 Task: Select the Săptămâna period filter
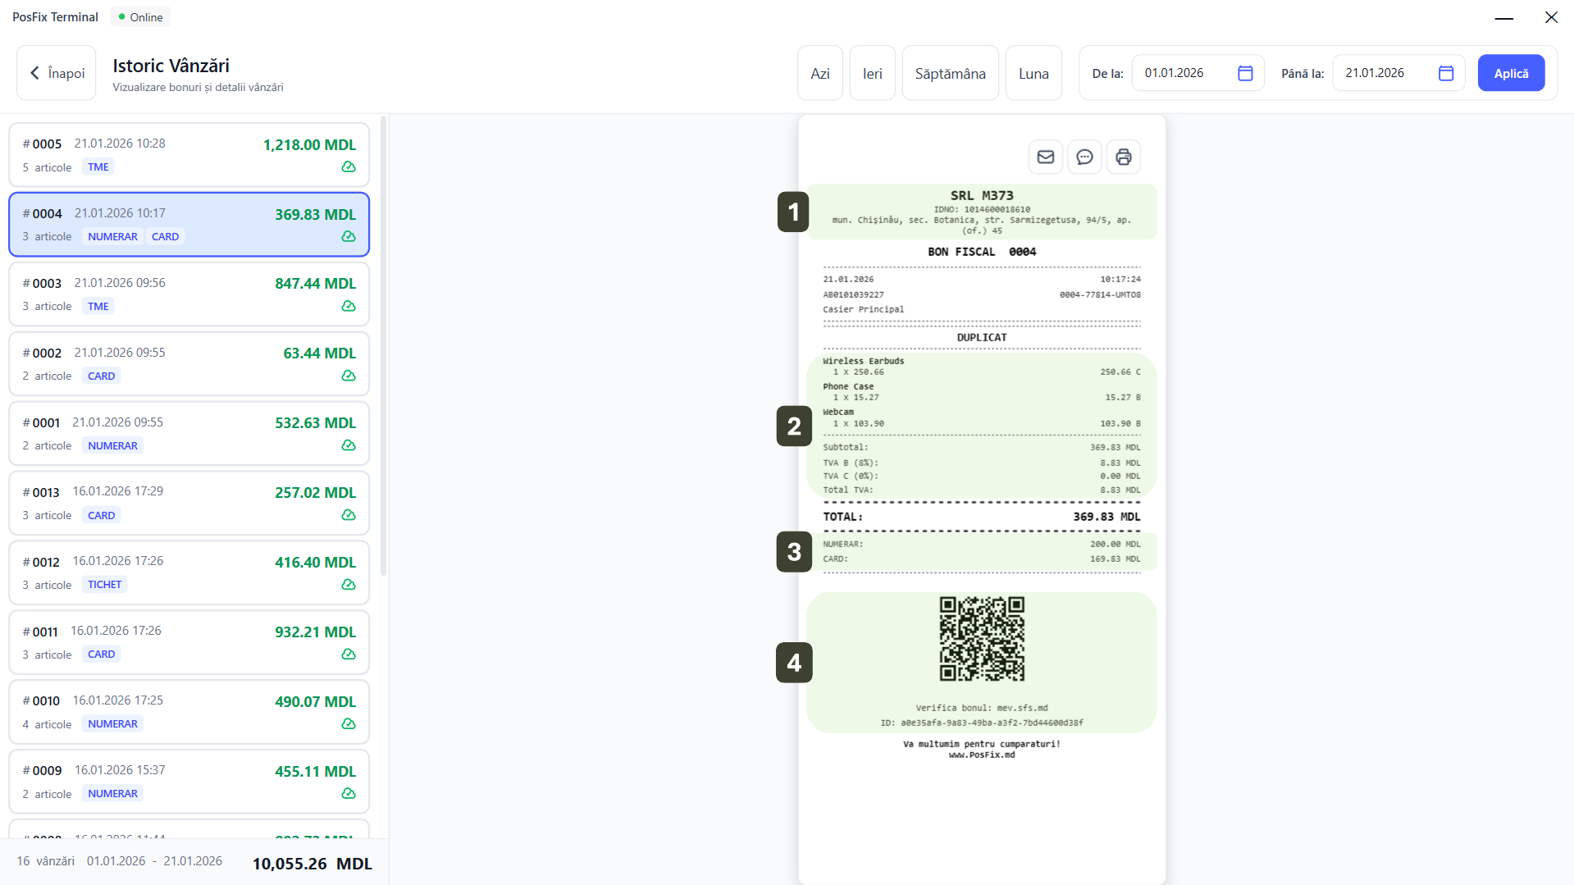click(950, 73)
